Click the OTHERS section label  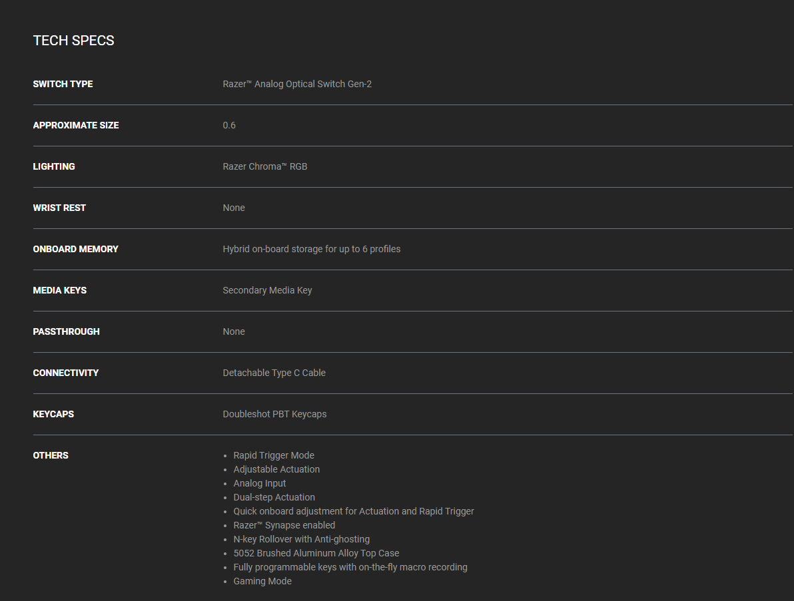coord(51,455)
